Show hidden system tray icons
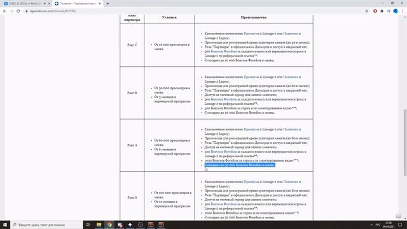Screen dimensions: 407x229 point(371,225)
